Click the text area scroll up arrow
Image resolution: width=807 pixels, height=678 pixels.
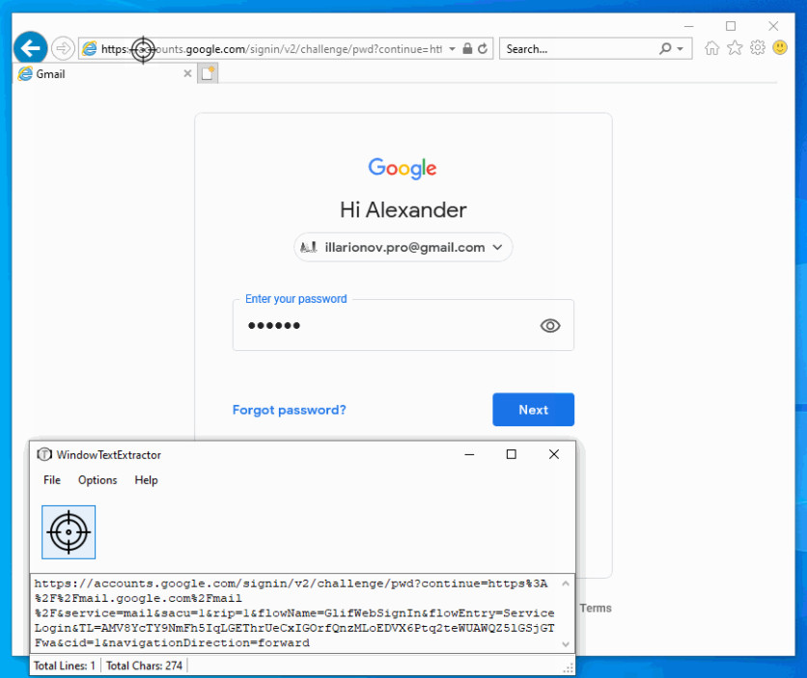(x=566, y=583)
